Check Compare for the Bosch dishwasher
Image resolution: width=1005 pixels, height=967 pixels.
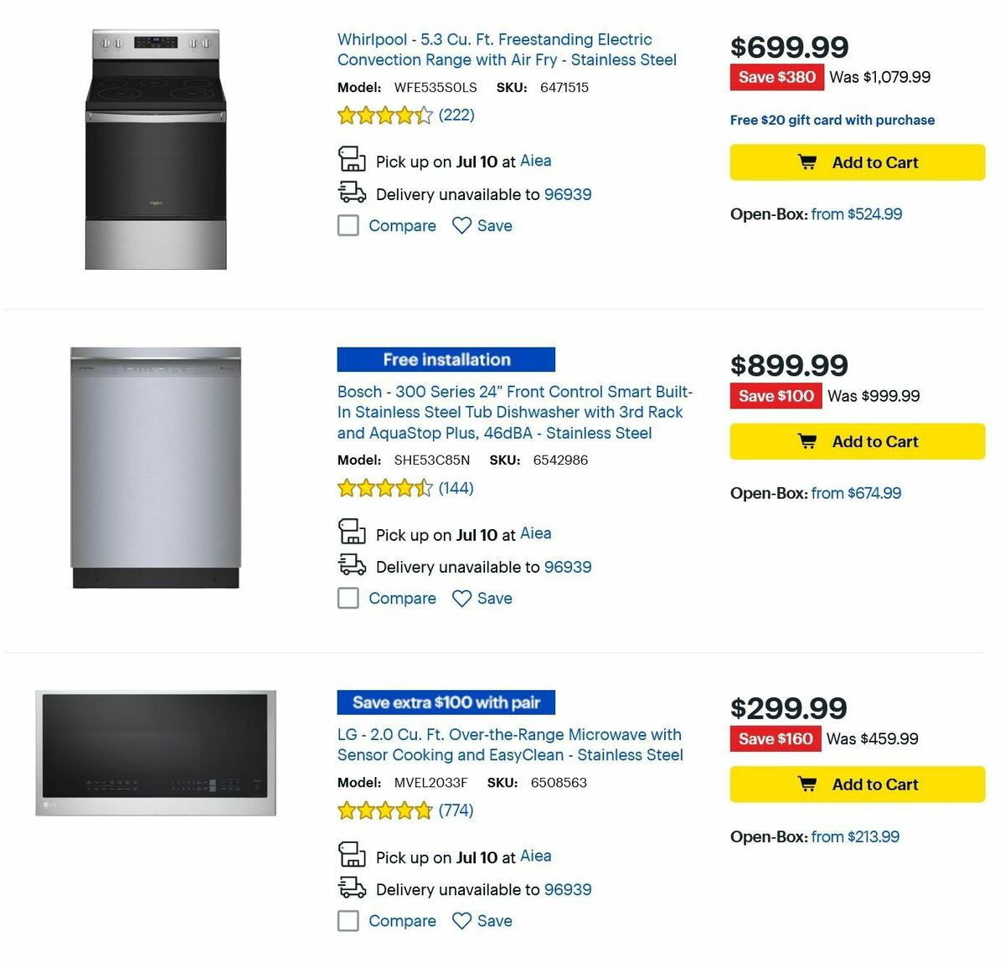click(x=348, y=599)
